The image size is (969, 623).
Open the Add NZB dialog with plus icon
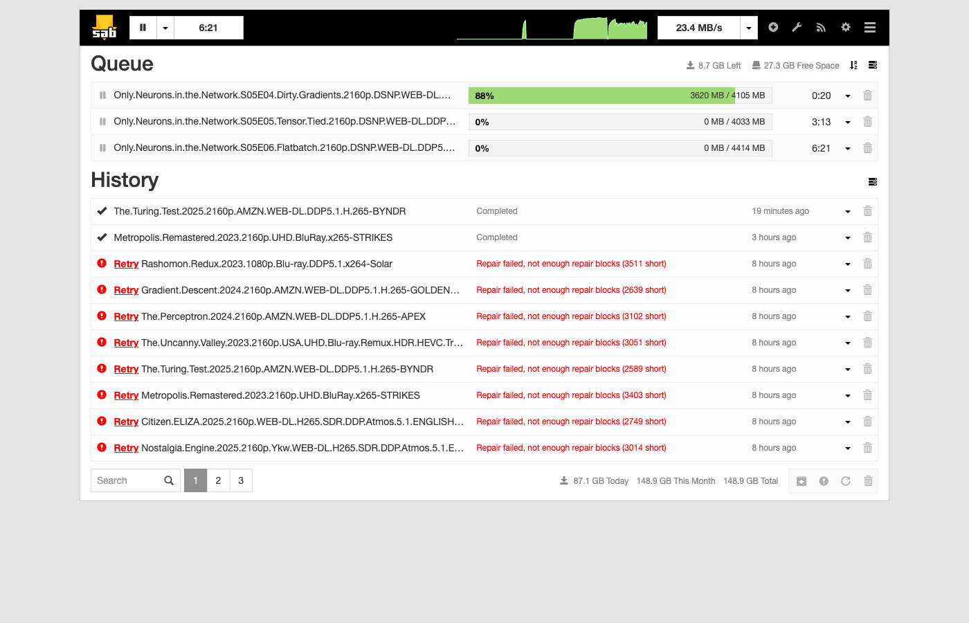coord(773,27)
